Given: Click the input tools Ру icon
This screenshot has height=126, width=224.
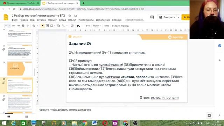Looking at the screenshot, I should (x=78, y=26).
